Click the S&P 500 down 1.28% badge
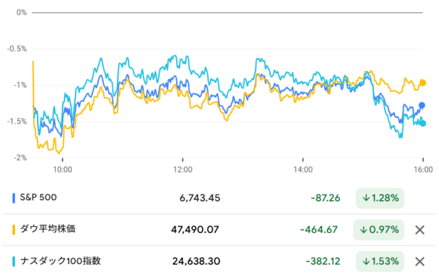 pos(379,198)
